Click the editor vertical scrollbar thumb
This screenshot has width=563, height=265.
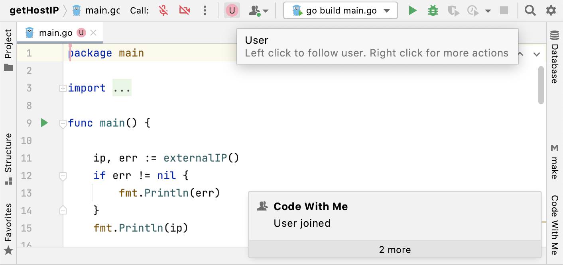541,85
